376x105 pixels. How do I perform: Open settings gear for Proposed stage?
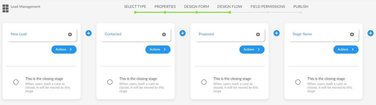pos(258,34)
